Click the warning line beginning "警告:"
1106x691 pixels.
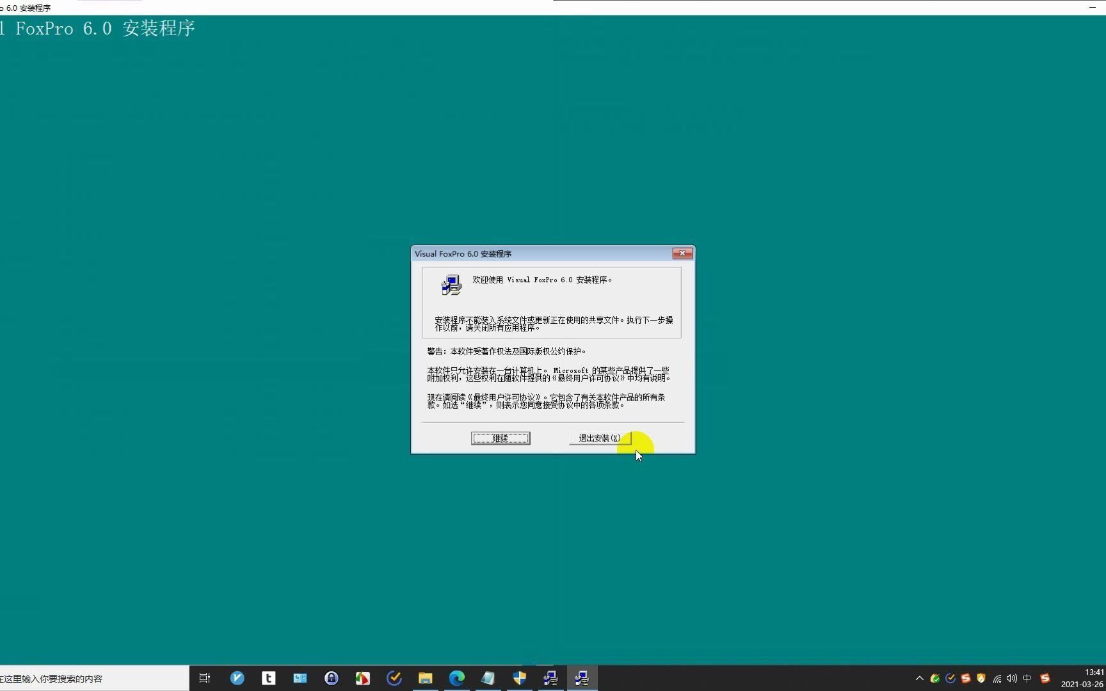pyautogui.click(x=506, y=351)
